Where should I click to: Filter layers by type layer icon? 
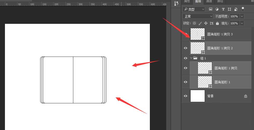point(223,9)
